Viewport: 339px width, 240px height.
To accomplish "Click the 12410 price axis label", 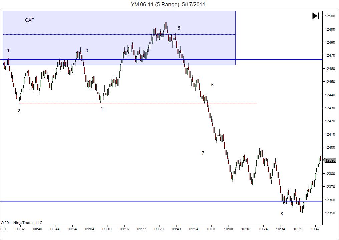I will 330,134.
